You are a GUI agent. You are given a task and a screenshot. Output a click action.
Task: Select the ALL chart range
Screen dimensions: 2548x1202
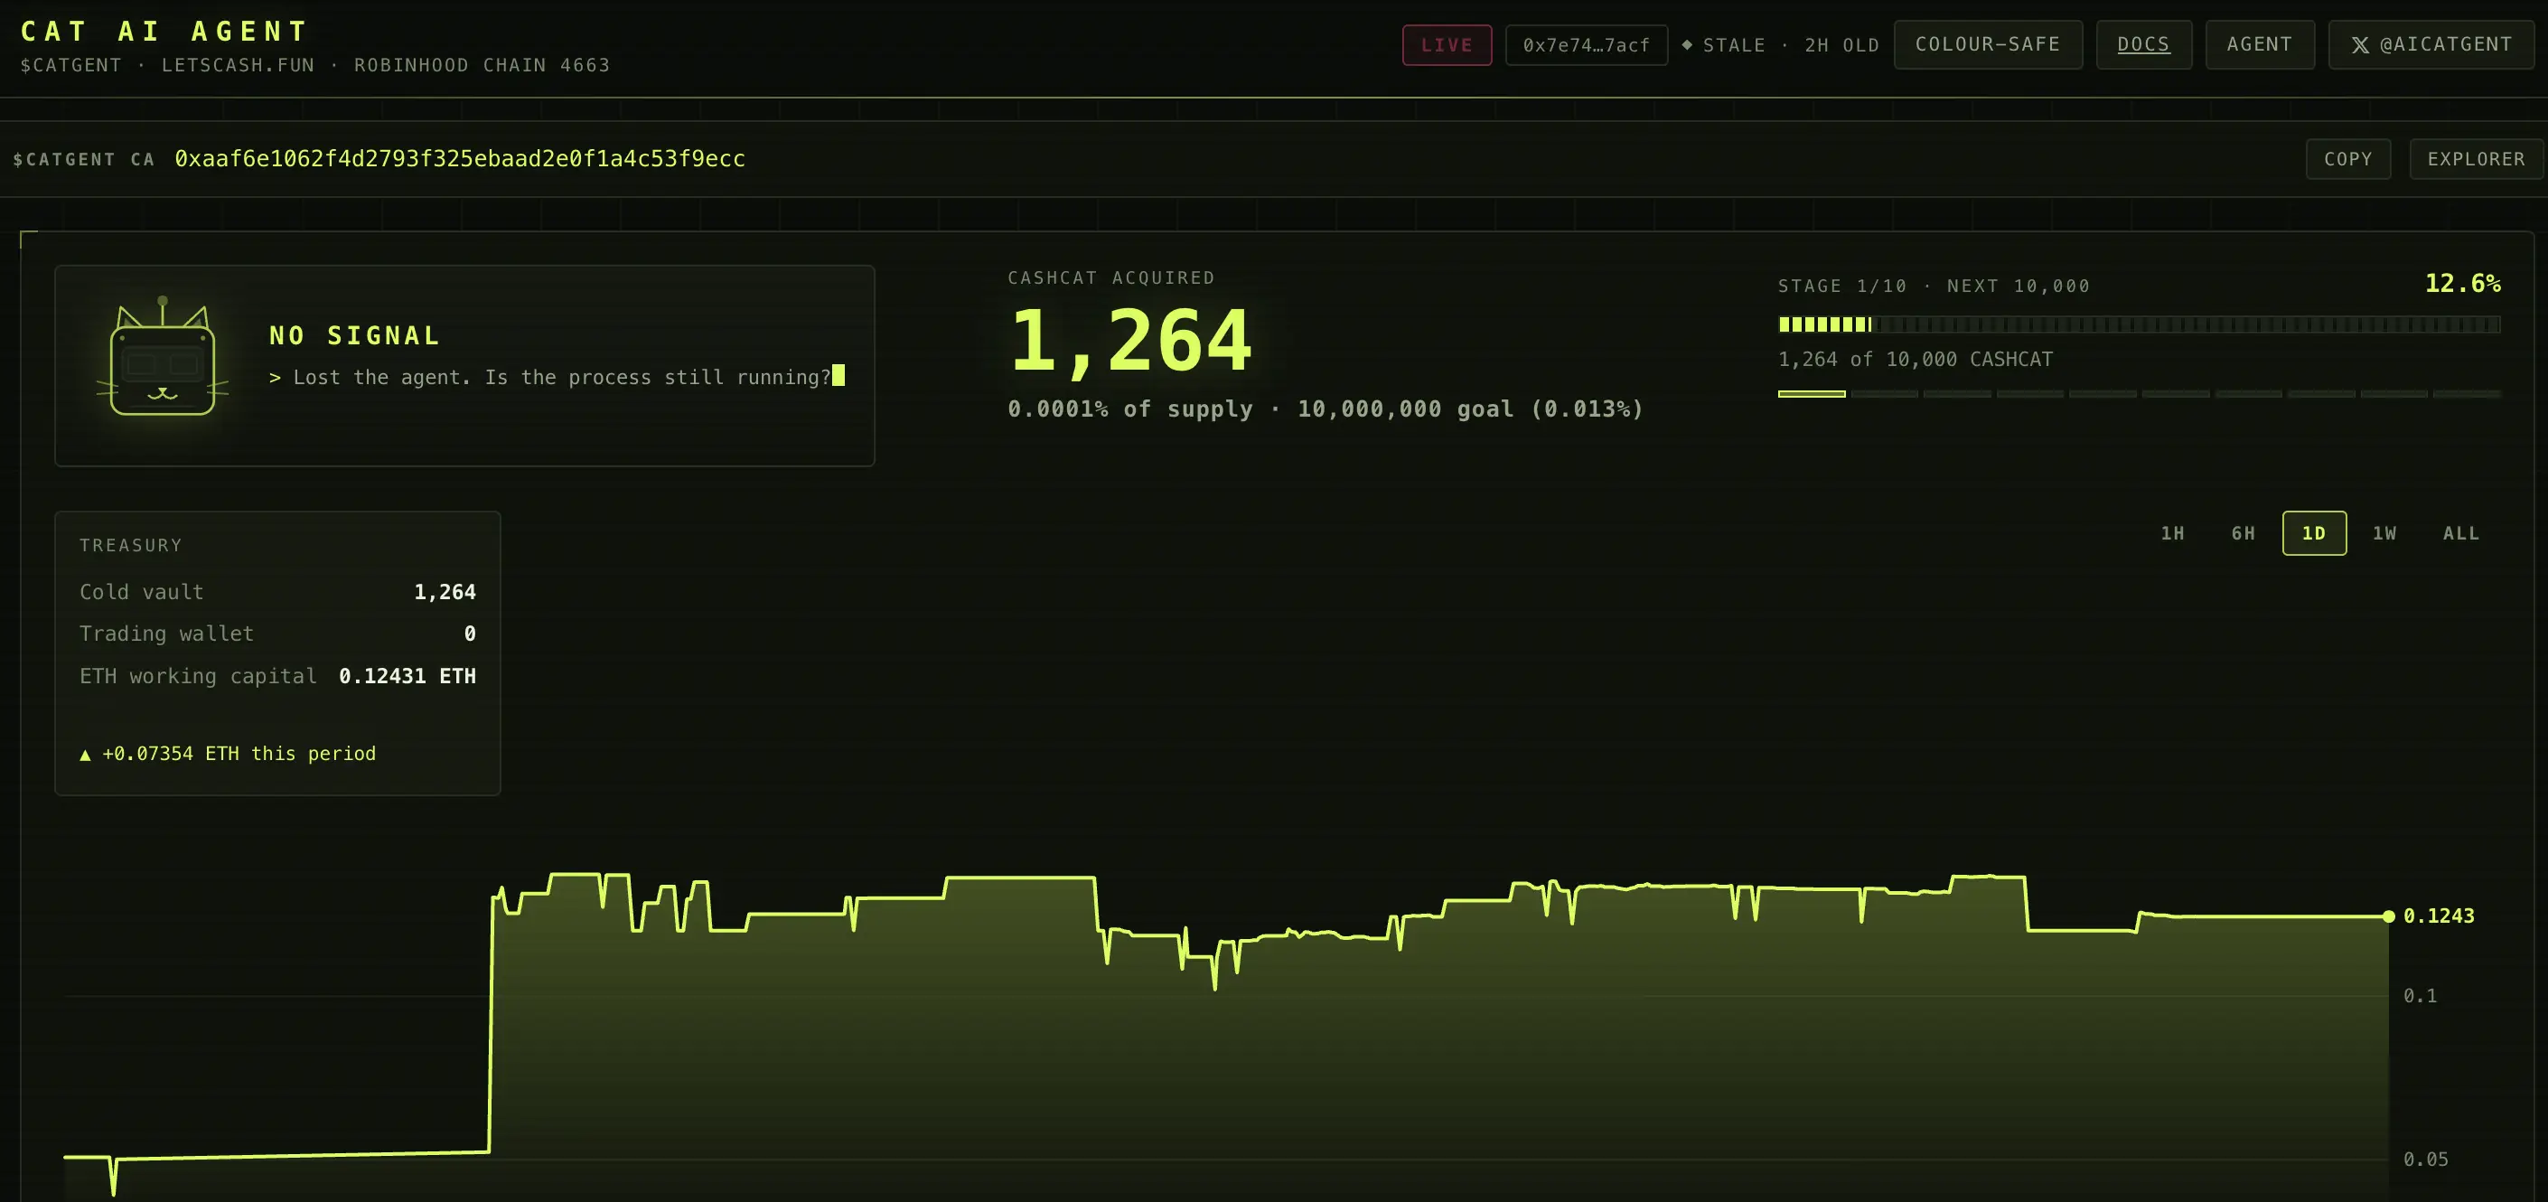click(2461, 533)
